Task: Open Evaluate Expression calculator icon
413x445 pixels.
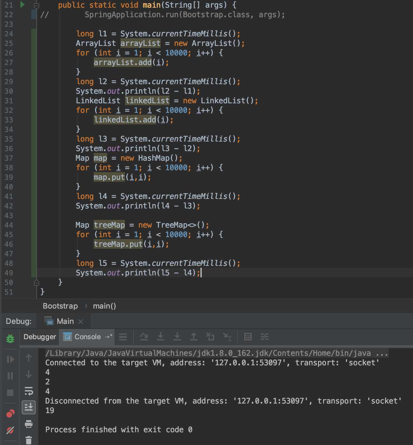Action: (x=248, y=337)
